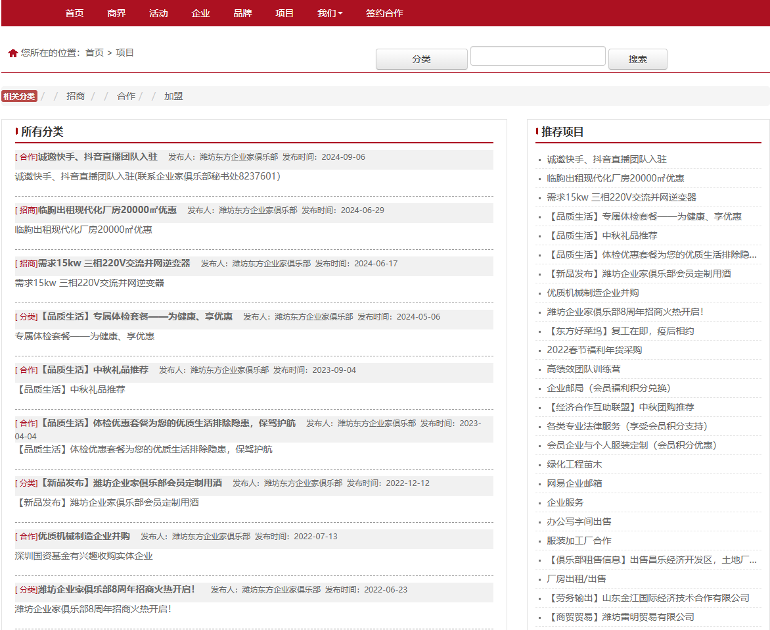Click 签约合作 in the navigation bar
The image size is (770, 630).
point(383,13)
